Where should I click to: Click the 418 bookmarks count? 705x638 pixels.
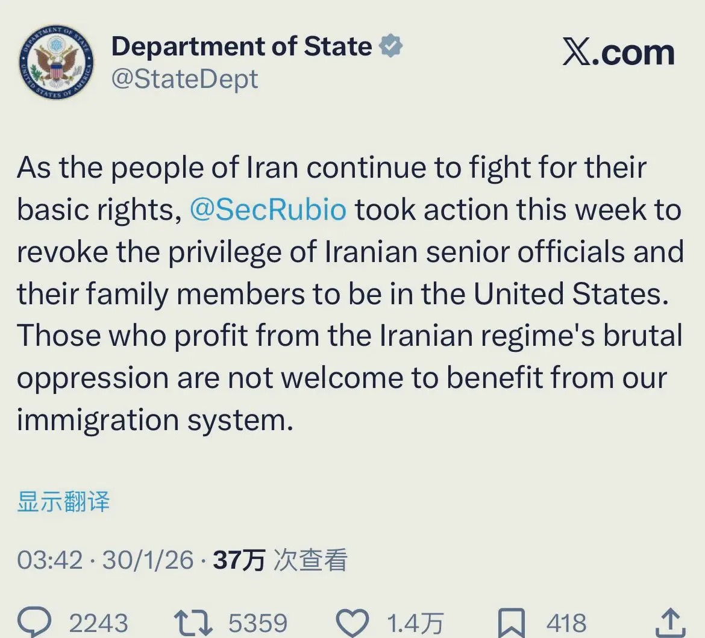point(566,622)
